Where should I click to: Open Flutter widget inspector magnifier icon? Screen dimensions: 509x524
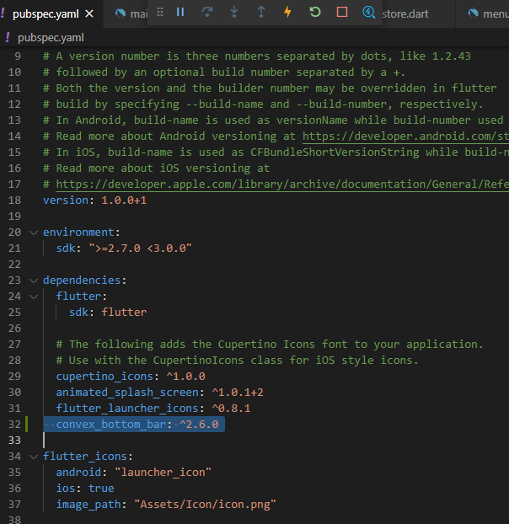(x=369, y=13)
